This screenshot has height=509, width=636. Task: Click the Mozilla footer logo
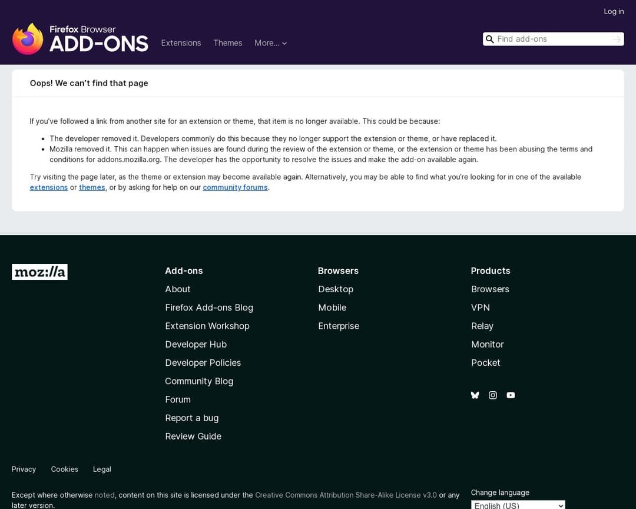click(x=39, y=272)
